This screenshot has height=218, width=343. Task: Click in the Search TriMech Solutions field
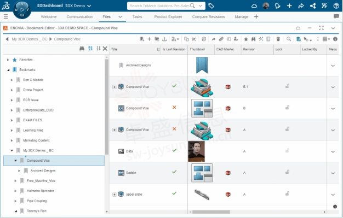pyautogui.click(x=159, y=6)
